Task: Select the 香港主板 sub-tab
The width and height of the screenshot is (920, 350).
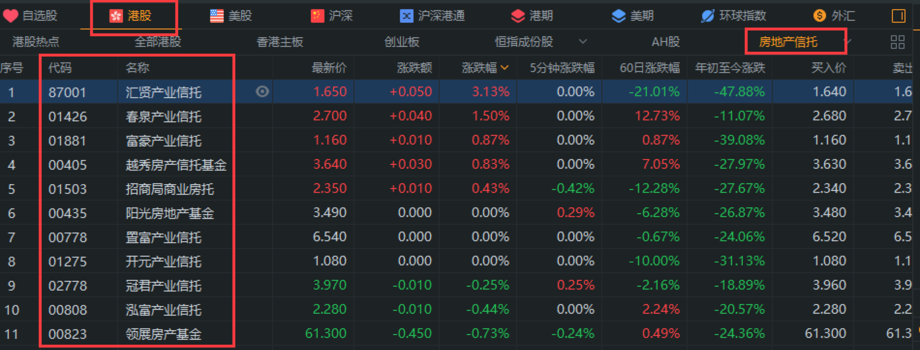Action: point(280,42)
